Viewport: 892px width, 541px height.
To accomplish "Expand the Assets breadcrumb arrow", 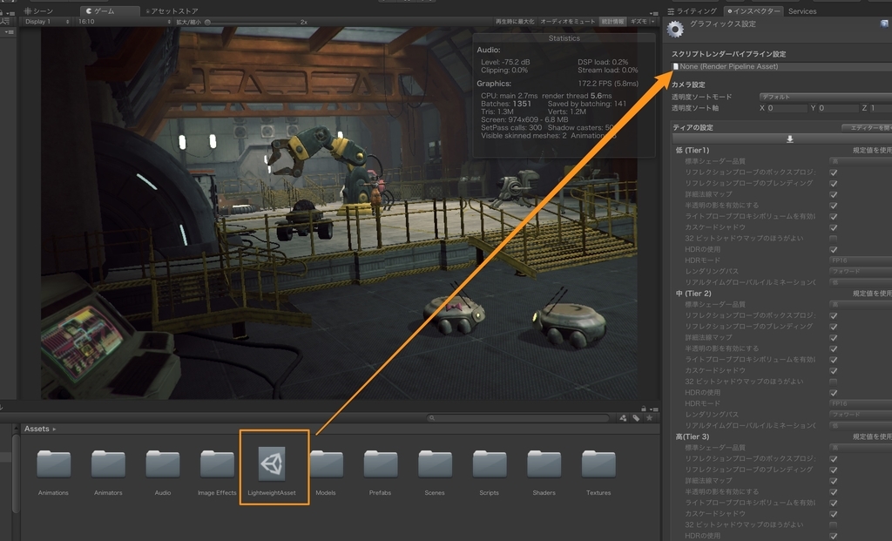I will click(55, 429).
